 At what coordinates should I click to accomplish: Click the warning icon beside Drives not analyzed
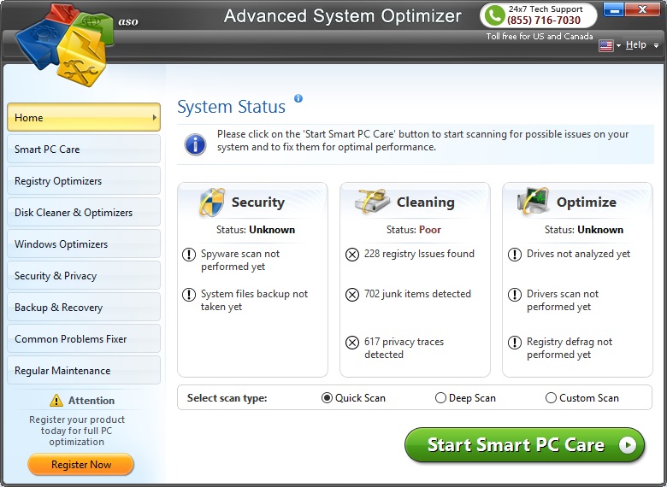(x=514, y=255)
